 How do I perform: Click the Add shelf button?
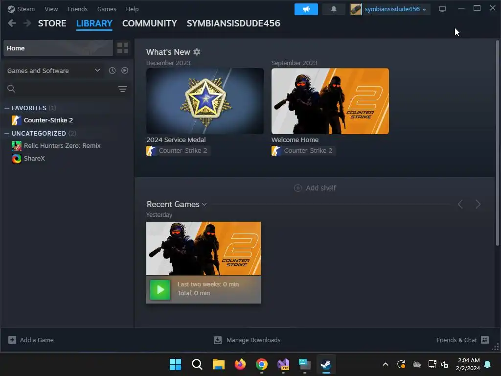point(315,188)
